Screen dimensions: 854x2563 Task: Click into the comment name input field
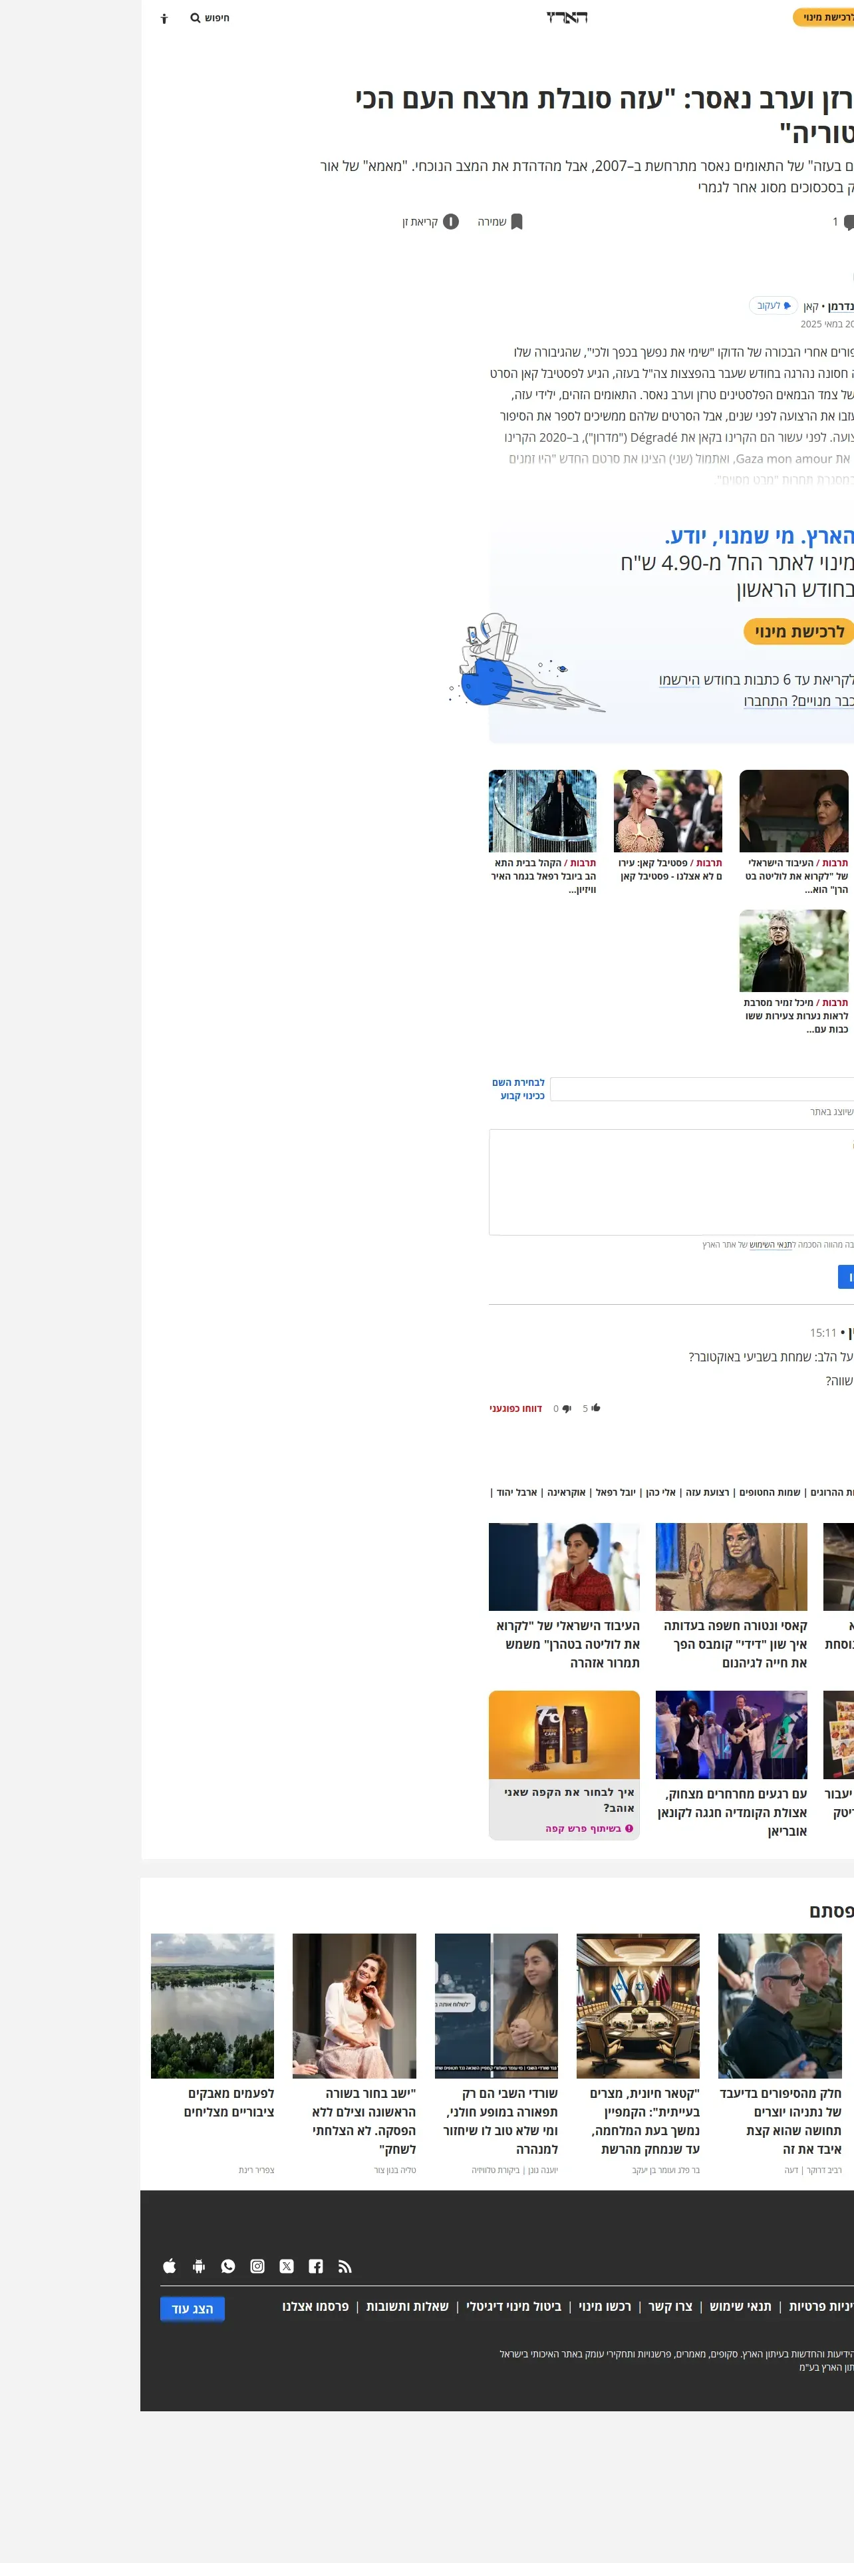(702, 1089)
